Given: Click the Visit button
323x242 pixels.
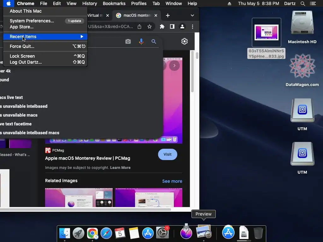Looking at the screenshot, I should [167, 154].
